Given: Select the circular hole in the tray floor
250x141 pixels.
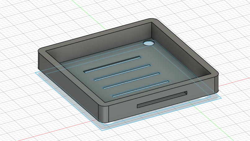Looking at the screenshot, I should [x=148, y=43].
